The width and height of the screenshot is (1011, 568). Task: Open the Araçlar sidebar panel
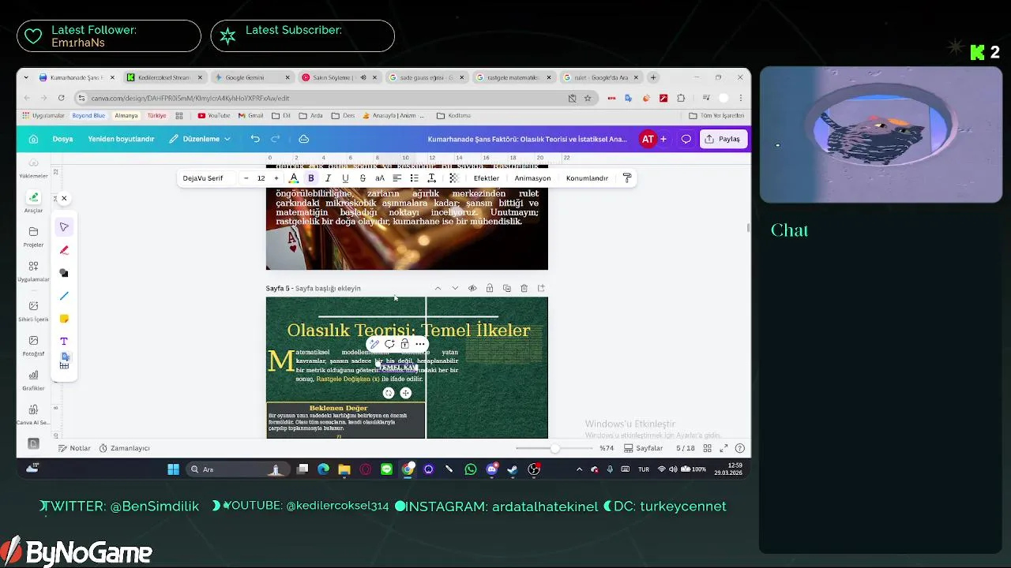coord(33,202)
